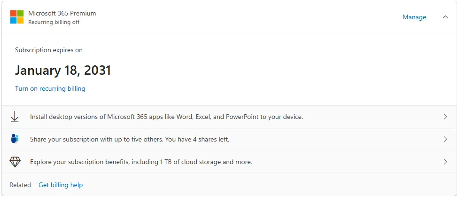Screen dimensions: 458x197
Task: Click the Microsoft four-color logo
Action: 16,17
